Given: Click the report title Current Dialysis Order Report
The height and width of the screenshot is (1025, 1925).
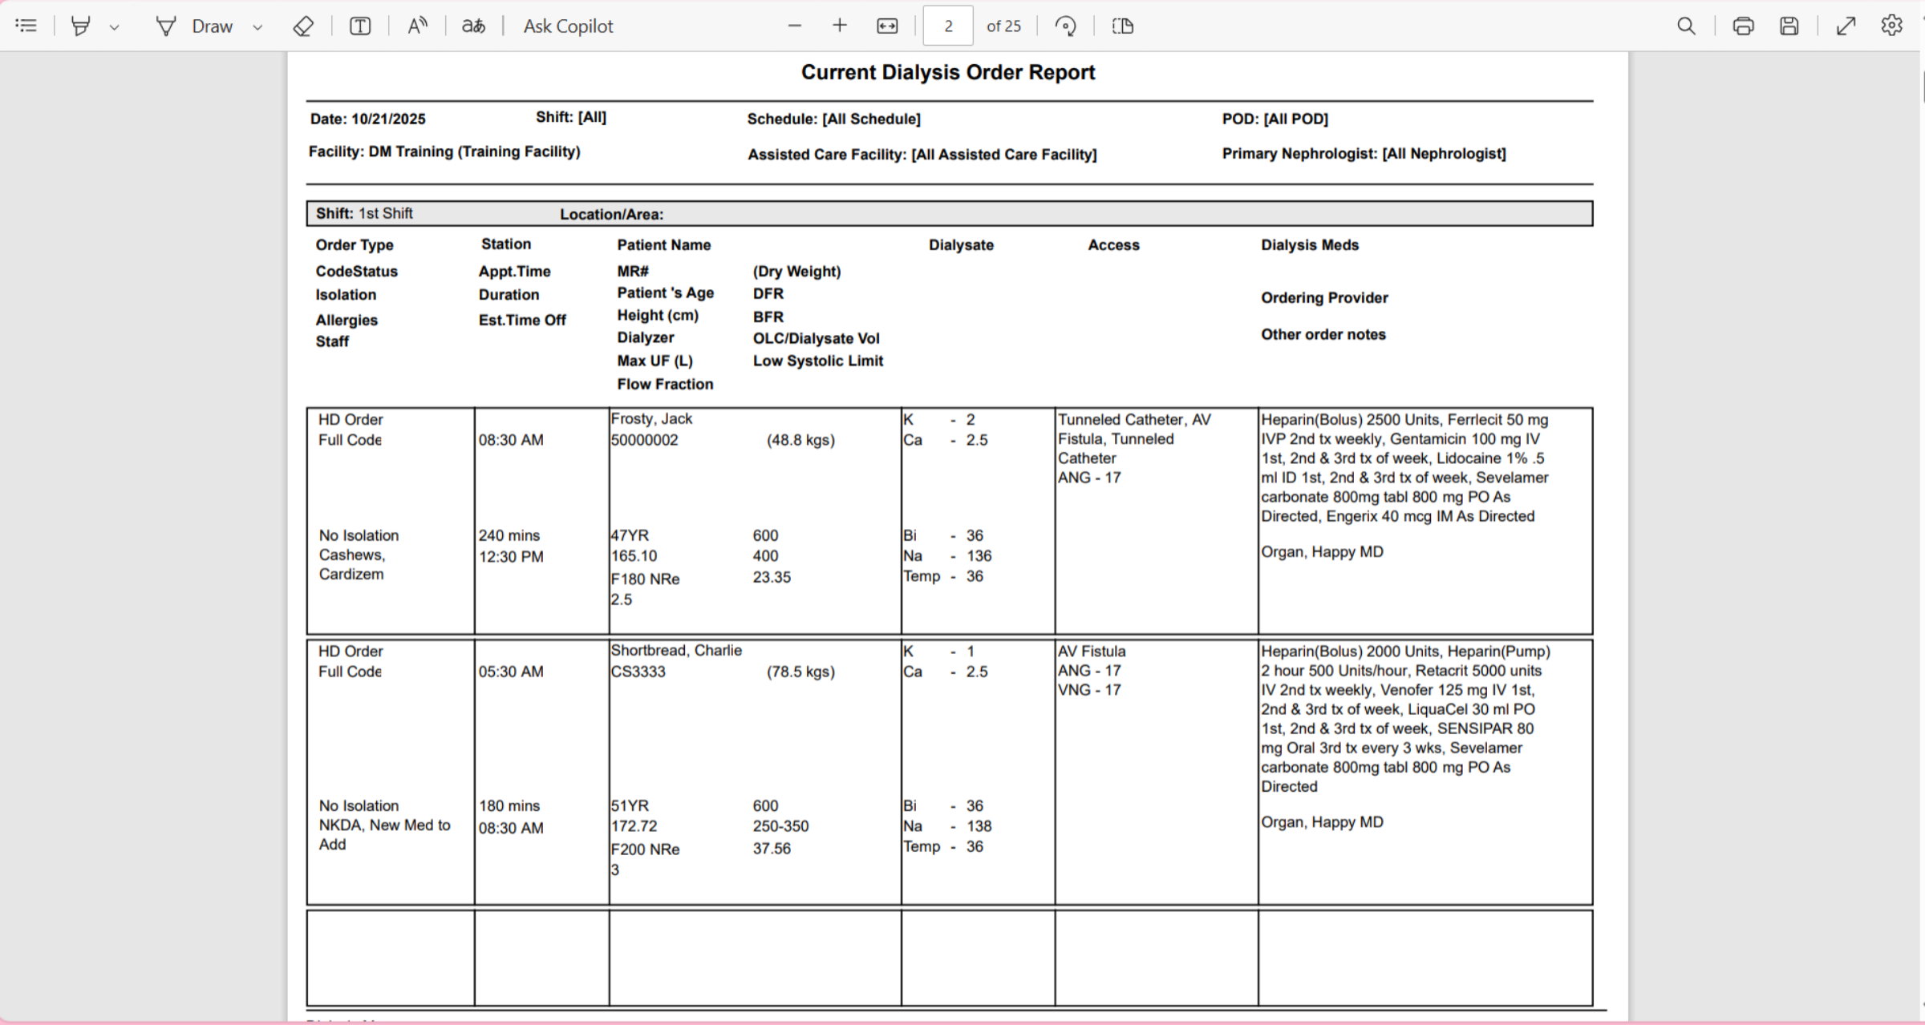Looking at the screenshot, I should [948, 72].
